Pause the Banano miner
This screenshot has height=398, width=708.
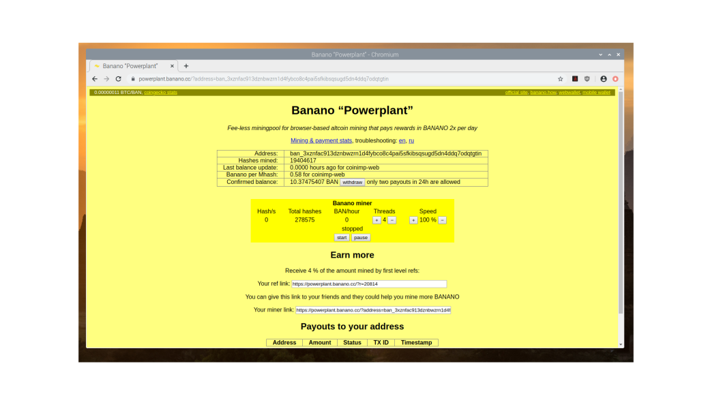361,237
